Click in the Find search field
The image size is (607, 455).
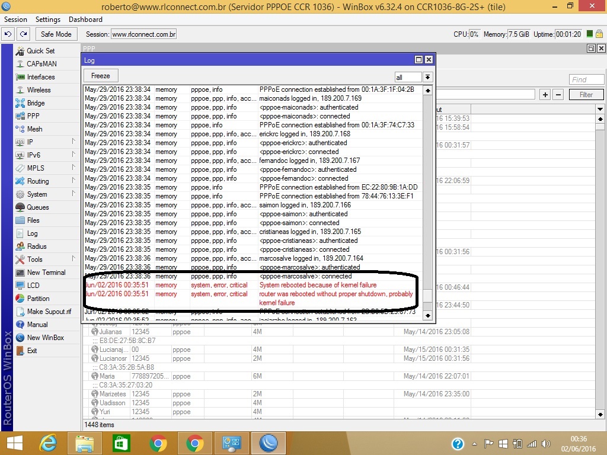(586, 79)
